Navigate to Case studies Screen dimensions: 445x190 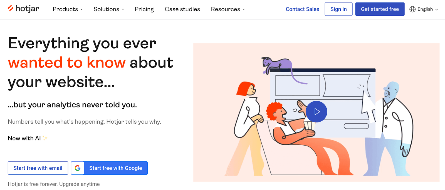pyautogui.click(x=182, y=9)
